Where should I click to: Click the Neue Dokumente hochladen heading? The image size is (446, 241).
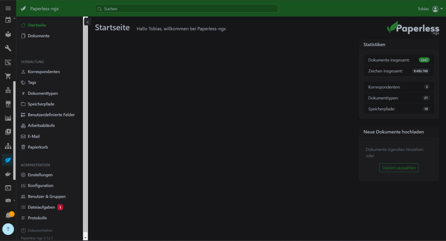tap(393, 132)
